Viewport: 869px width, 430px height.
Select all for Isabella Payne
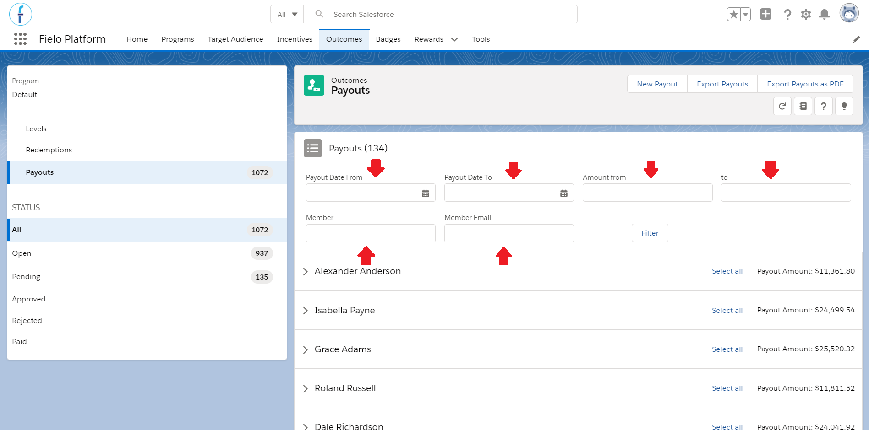[x=727, y=311]
